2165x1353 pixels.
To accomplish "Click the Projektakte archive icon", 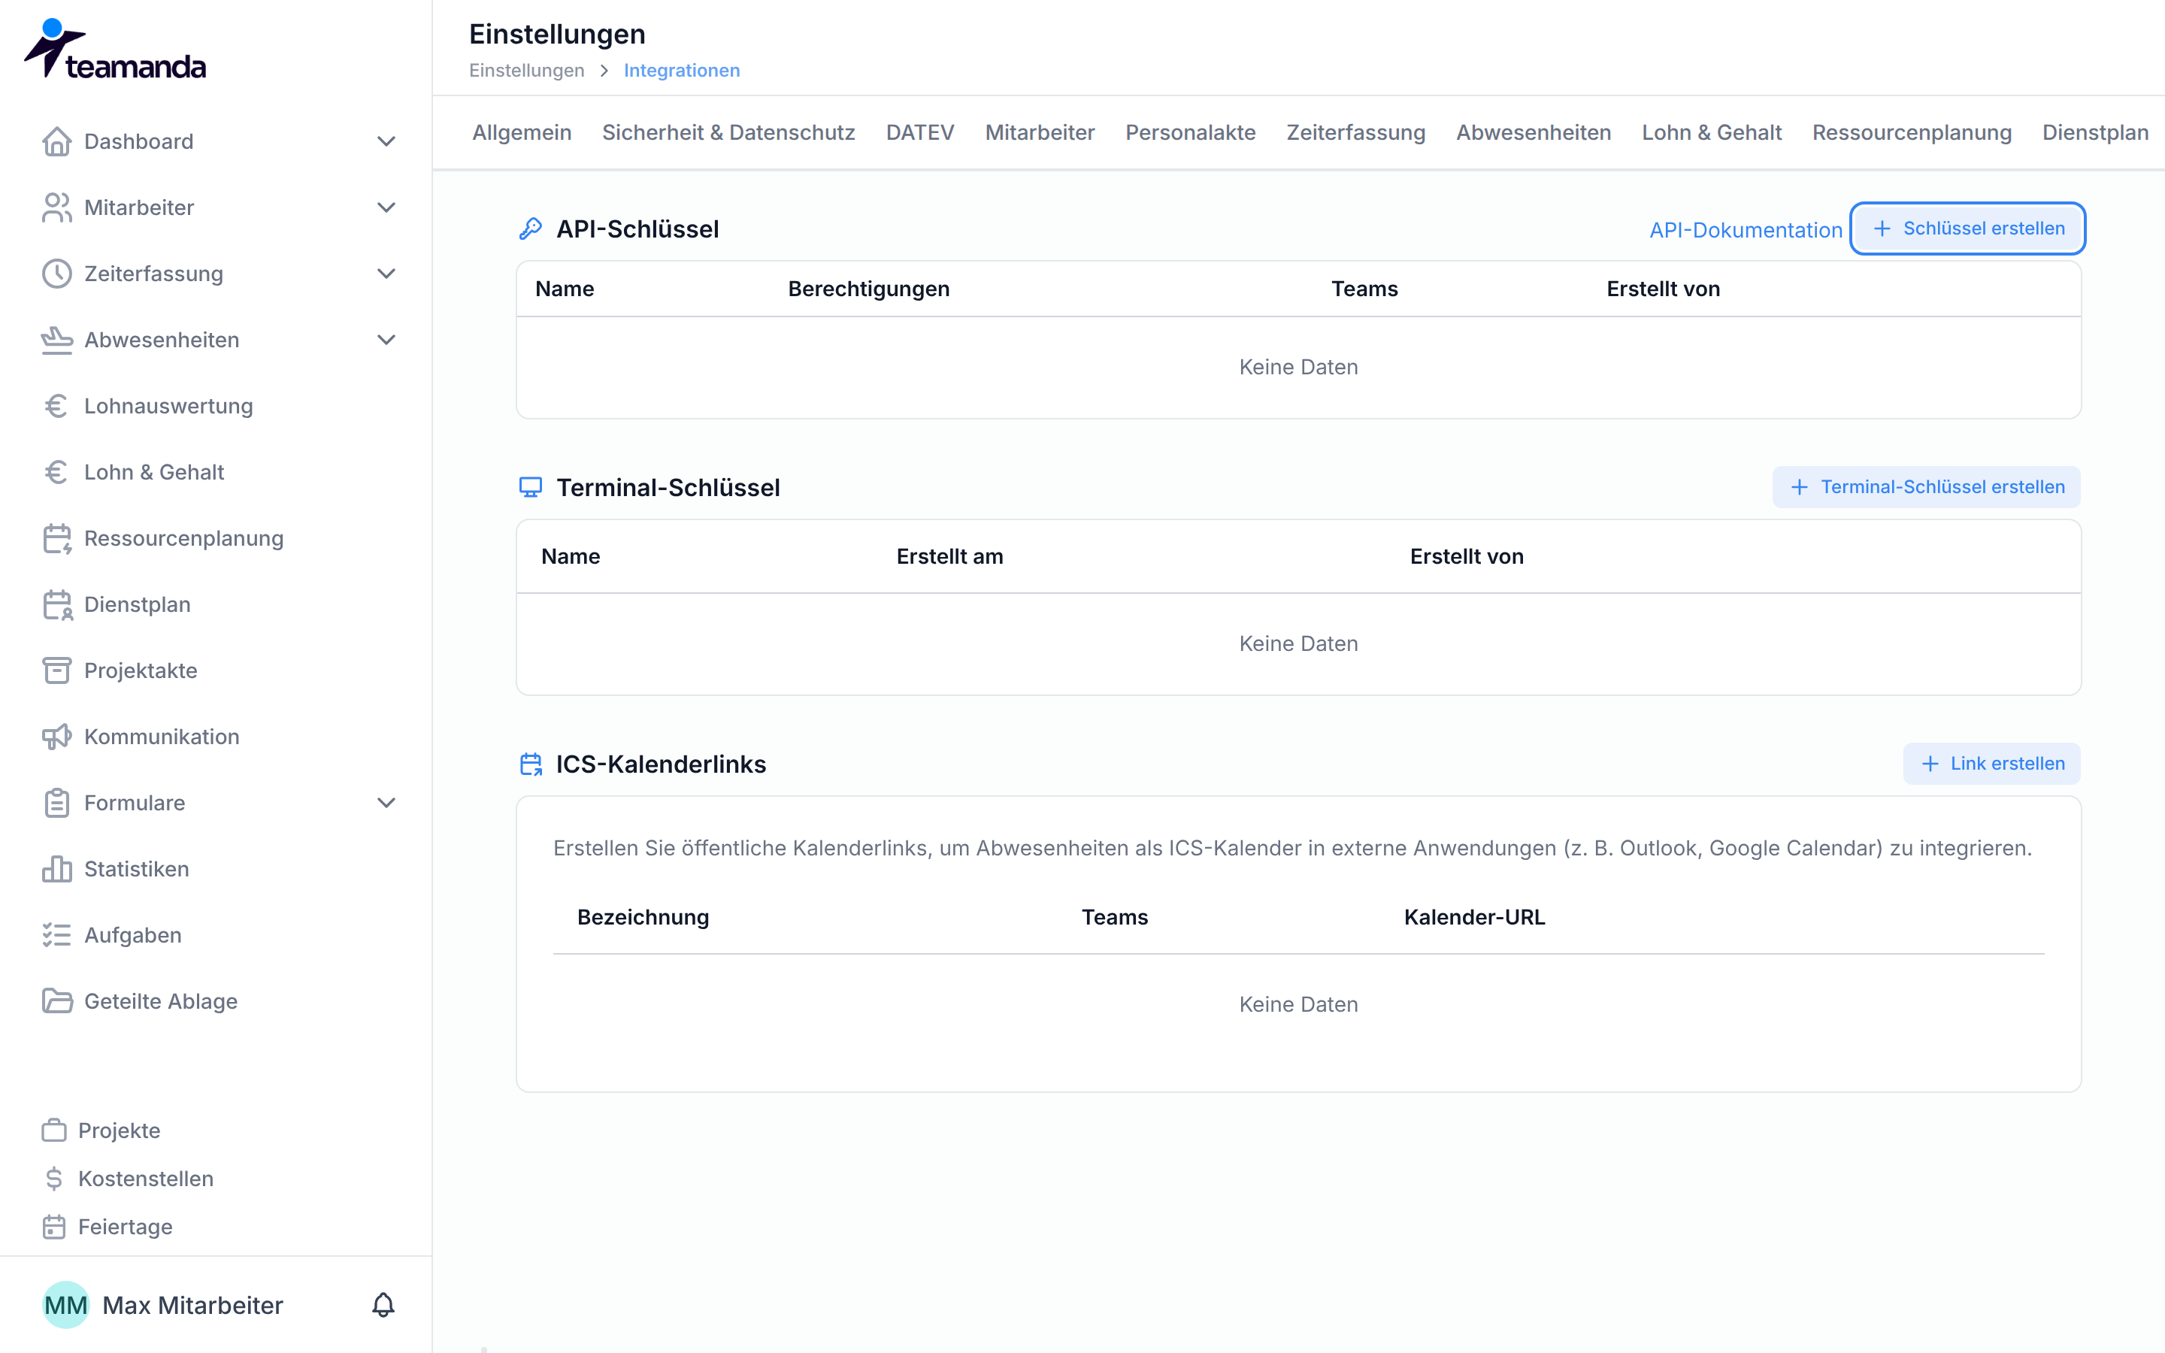I will [57, 671].
